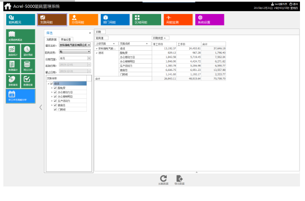Screen dimensions: 305x201
Task: Open the wide green sidebar tile with open-book icon
Action: pyautogui.click(x=21, y=36)
